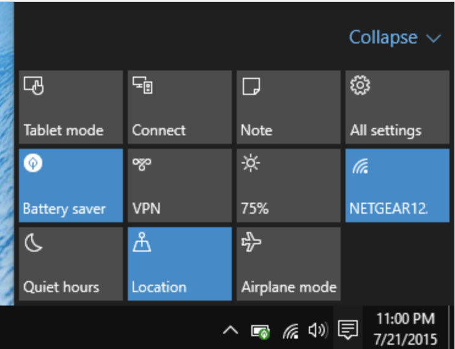
Task: Click the battery icon in system tray
Action: click(x=261, y=331)
